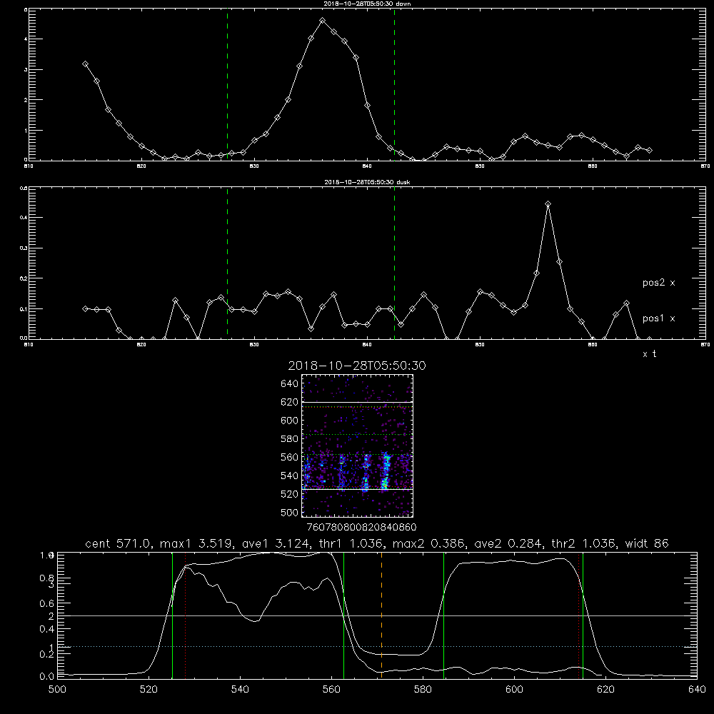Click the highest diamond marker of the dawn curve
The height and width of the screenshot is (714, 714).
323,21
